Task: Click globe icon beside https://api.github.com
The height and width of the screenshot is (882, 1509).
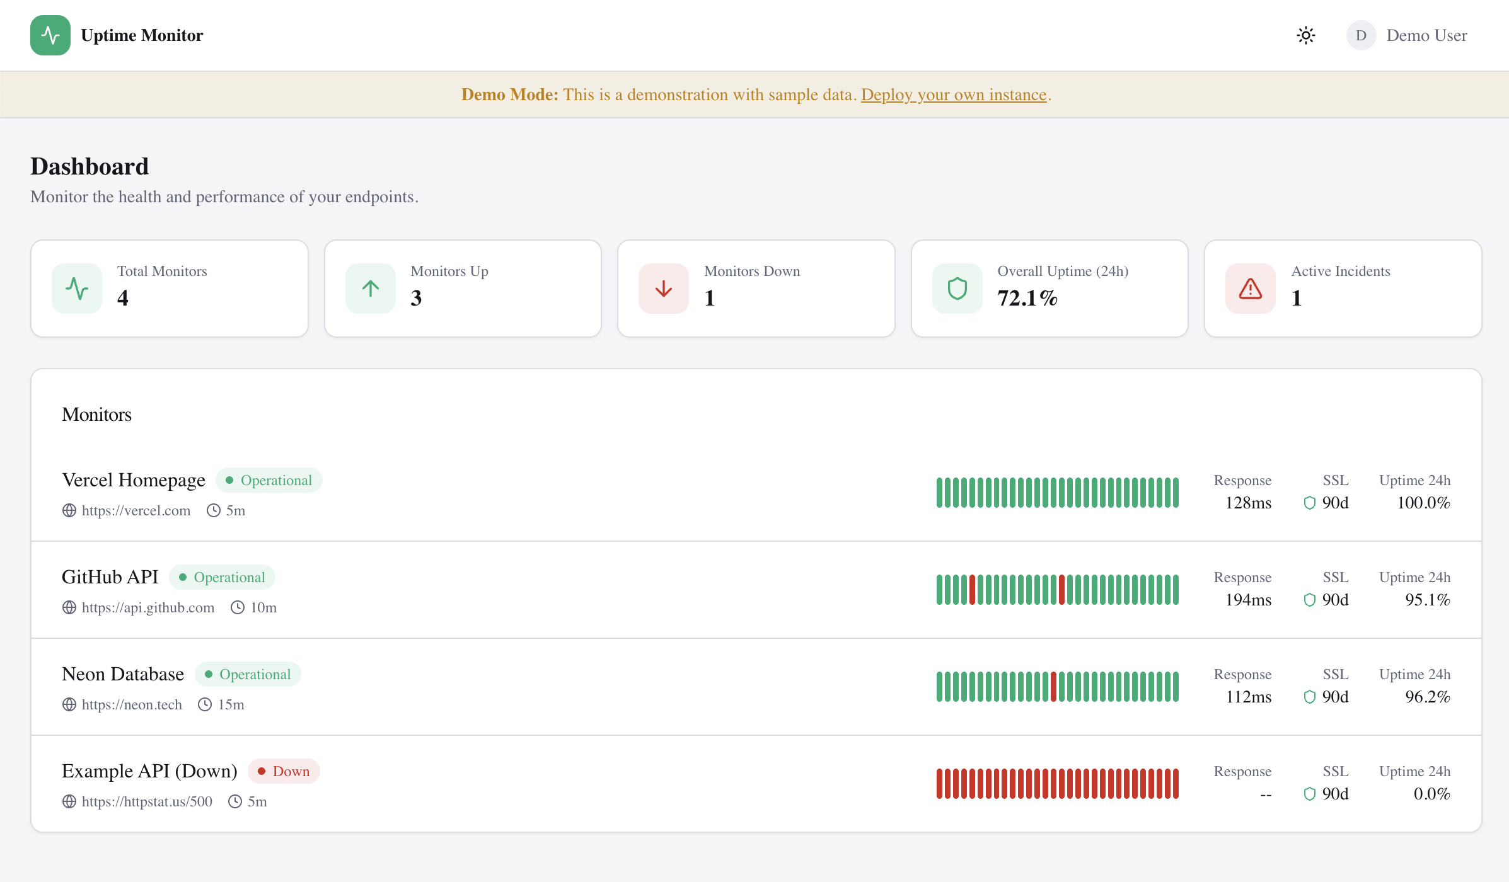Action: [69, 607]
